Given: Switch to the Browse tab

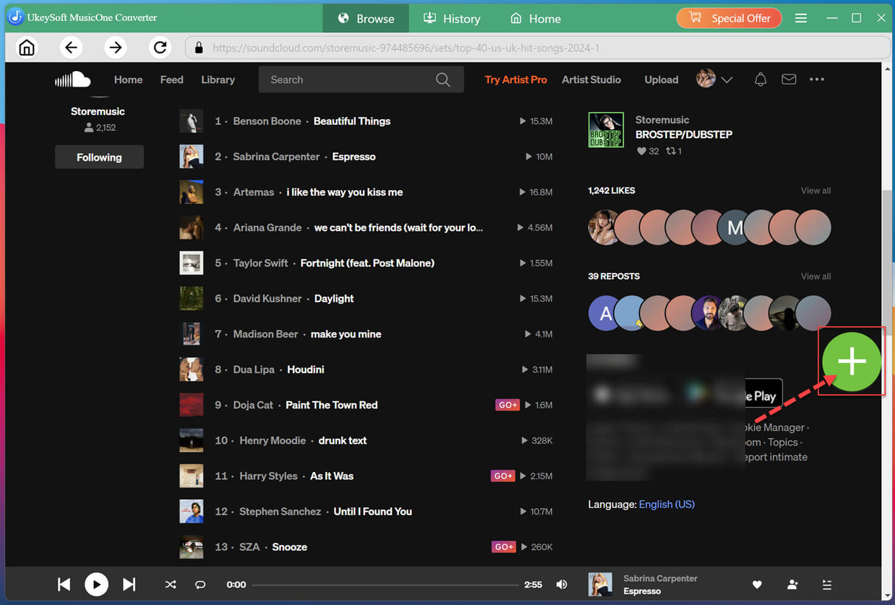Looking at the screenshot, I should click(366, 18).
